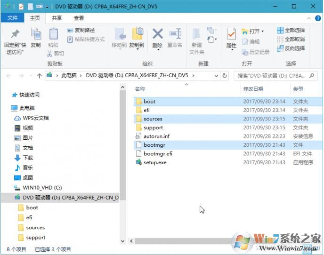
Task: Click the Properties quick access toolbar icon
Action: click(x=21, y=7)
